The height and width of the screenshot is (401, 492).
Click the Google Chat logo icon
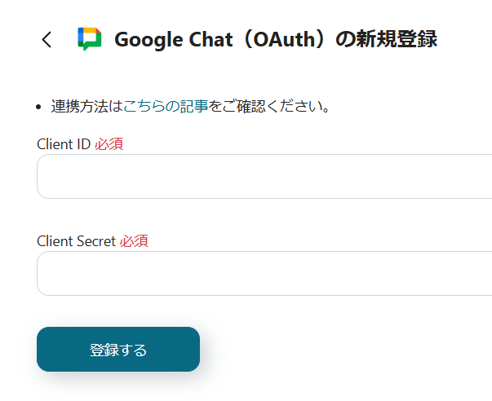tap(90, 39)
